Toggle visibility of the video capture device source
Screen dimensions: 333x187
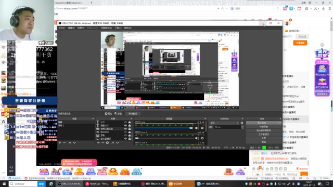click(125, 129)
